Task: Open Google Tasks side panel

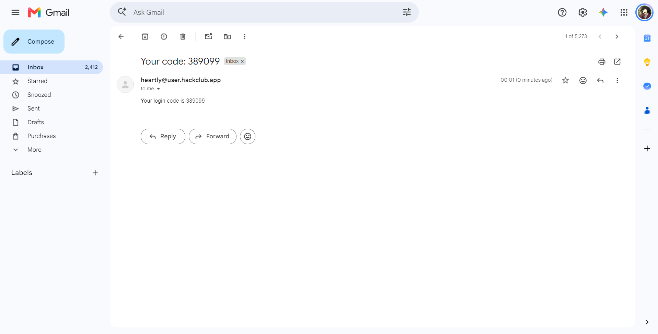Action: (x=647, y=86)
